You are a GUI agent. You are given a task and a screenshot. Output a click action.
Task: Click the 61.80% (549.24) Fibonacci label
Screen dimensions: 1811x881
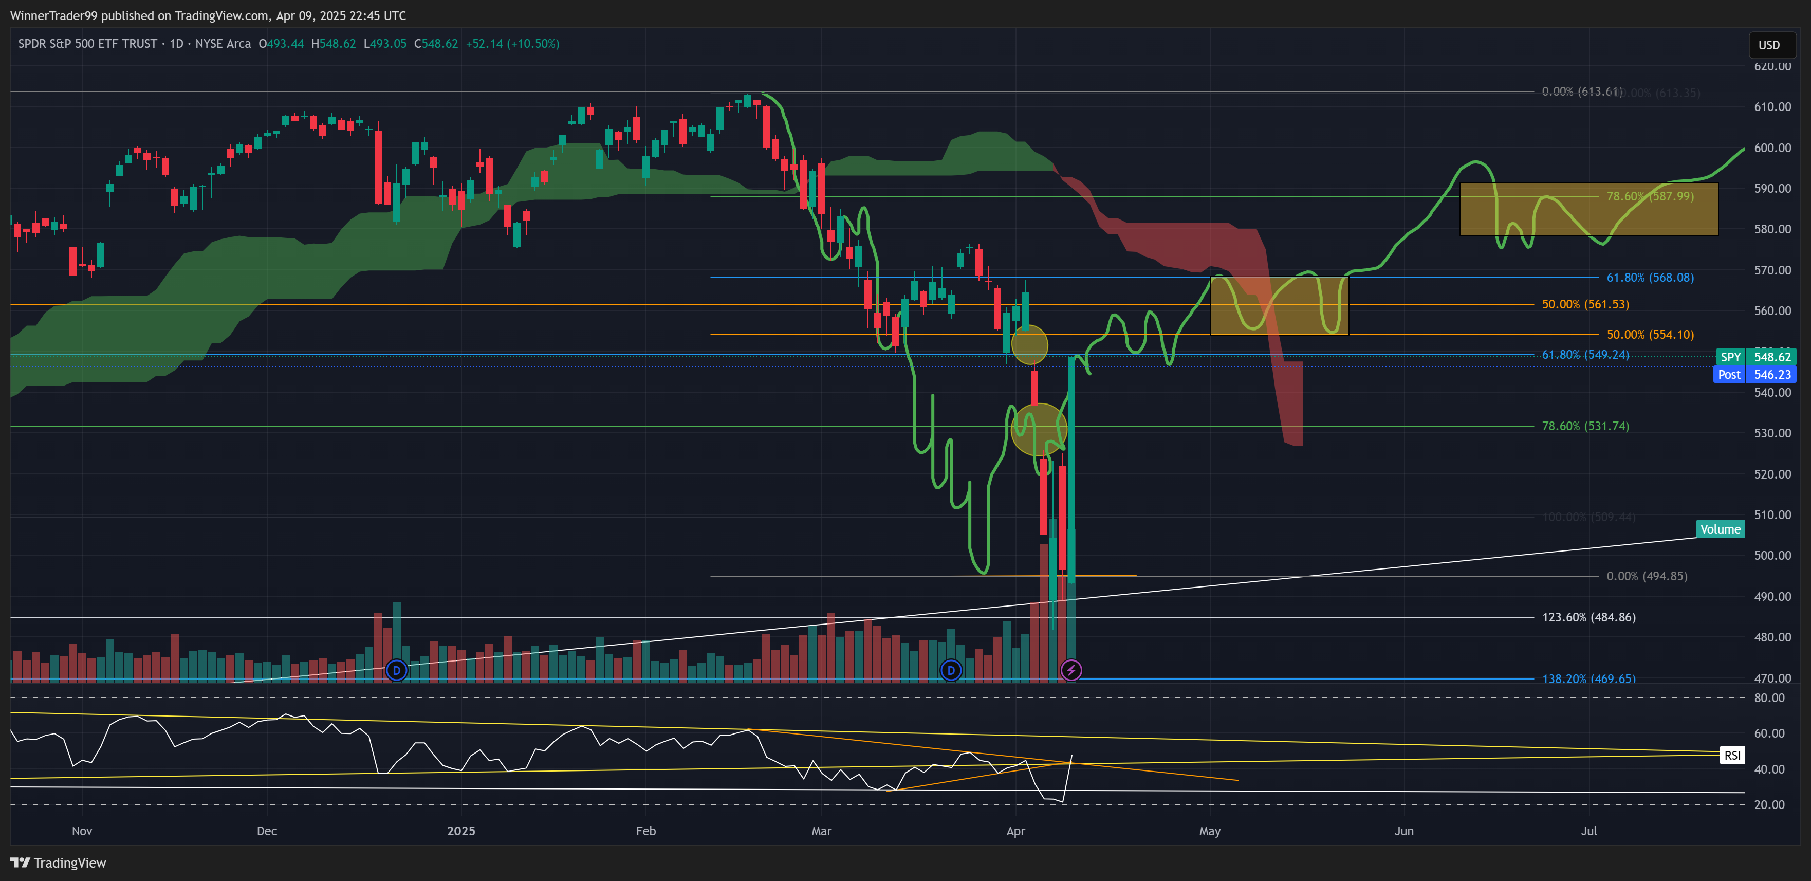pyautogui.click(x=1585, y=354)
